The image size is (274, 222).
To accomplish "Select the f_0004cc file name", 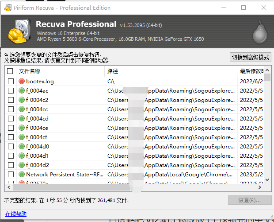I will [37, 109].
